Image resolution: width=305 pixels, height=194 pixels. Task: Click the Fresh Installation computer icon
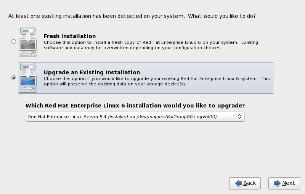(x=27, y=41)
